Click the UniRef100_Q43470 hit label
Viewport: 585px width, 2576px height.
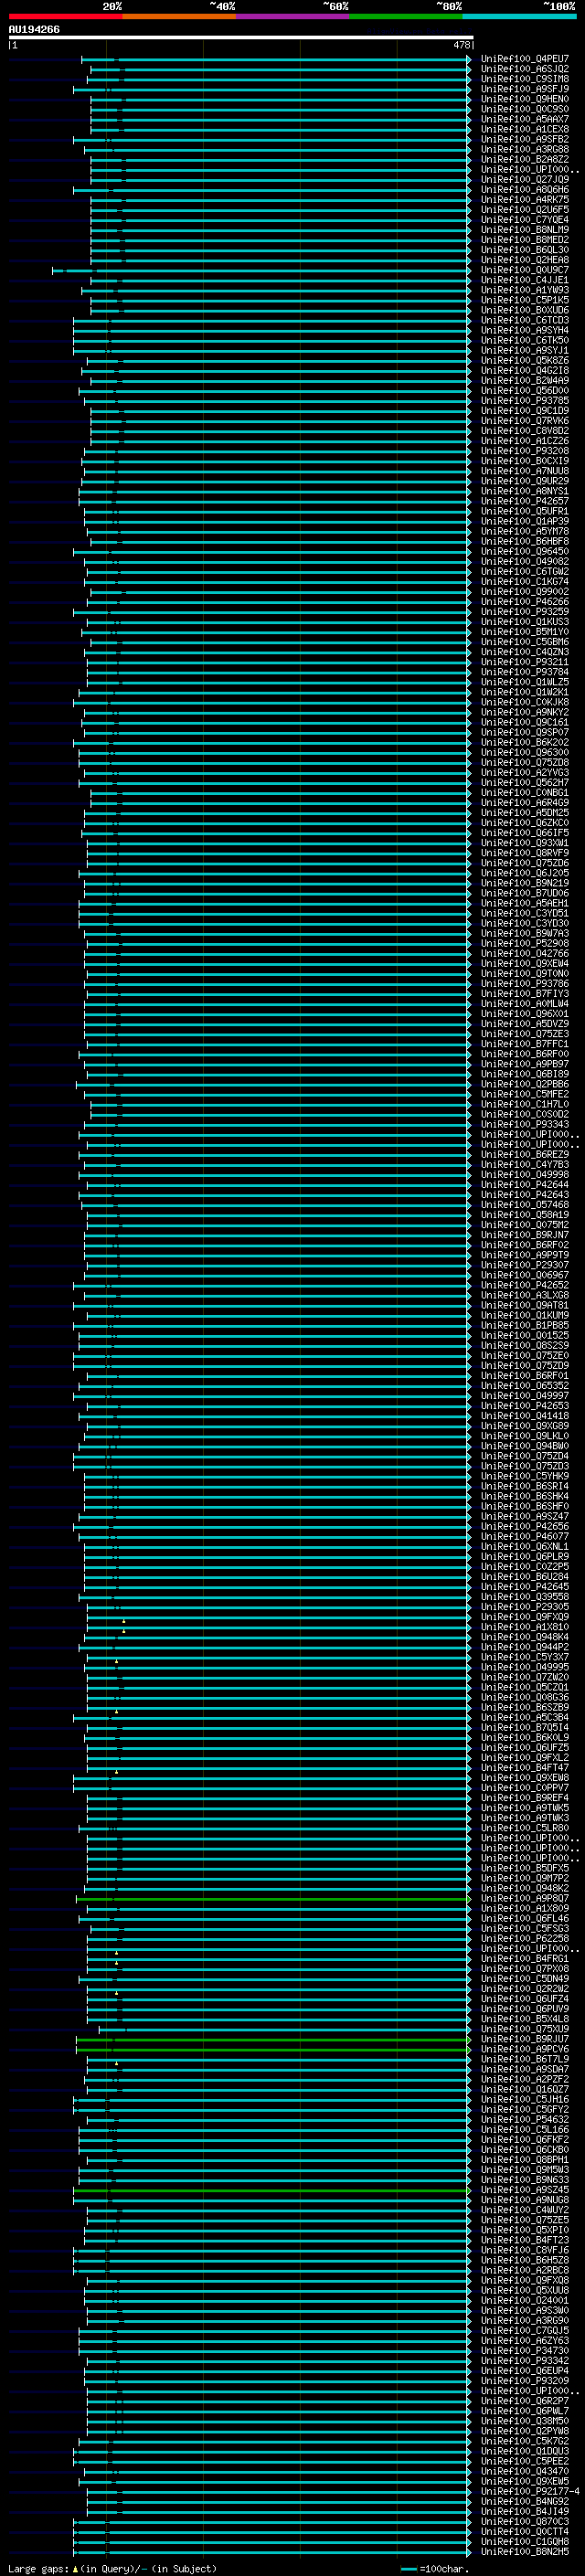(x=525, y=2472)
